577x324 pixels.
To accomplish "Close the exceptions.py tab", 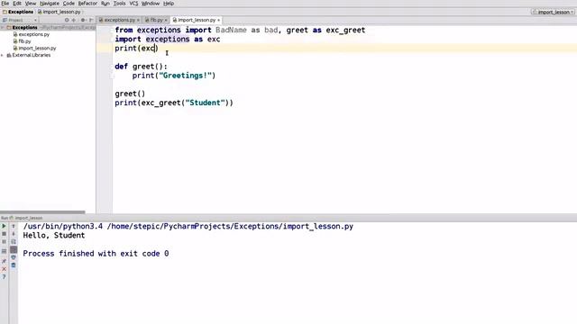I will [x=138, y=20].
